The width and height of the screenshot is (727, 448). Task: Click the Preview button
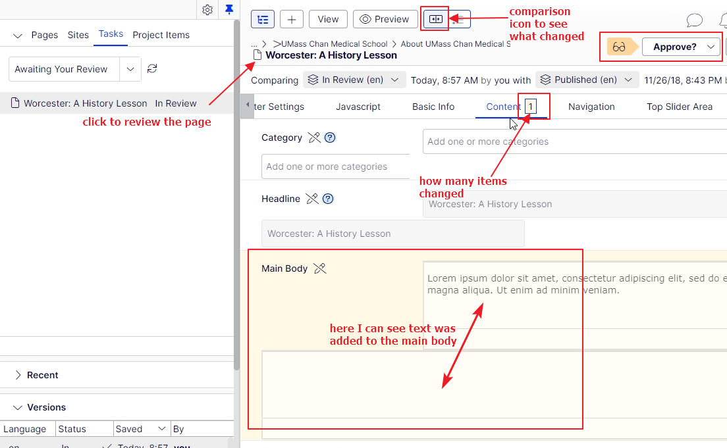(385, 19)
